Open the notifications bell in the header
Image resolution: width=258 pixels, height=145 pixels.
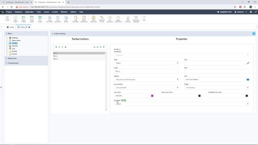coord(251,12)
